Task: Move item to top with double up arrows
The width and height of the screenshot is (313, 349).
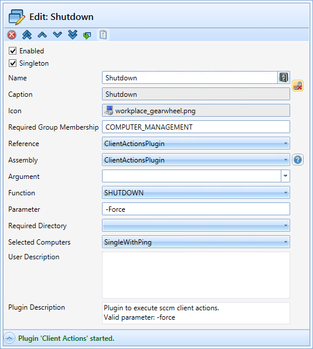Action: [x=27, y=35]
